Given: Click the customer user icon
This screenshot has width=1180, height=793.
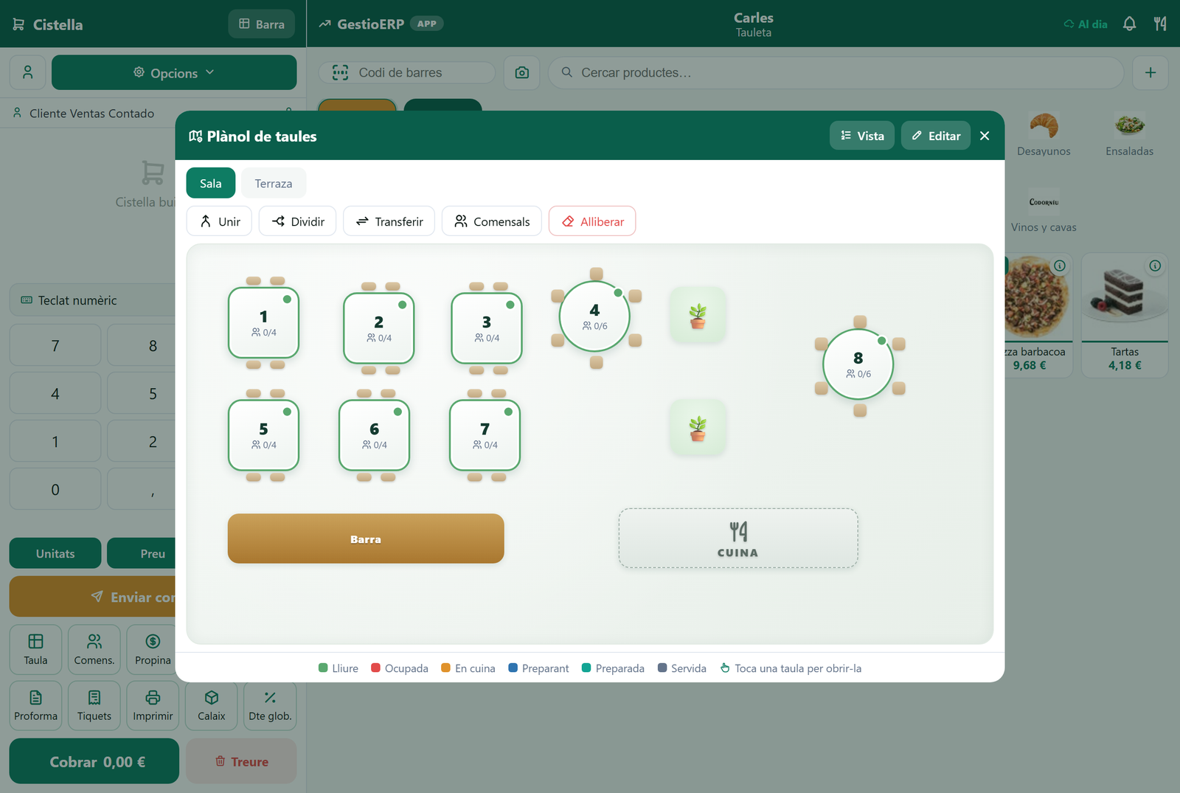Looking at the screenshot, I should [27, 72].
